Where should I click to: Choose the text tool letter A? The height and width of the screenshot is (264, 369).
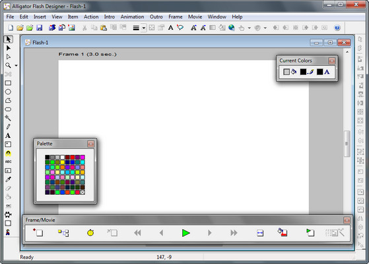pyautogui.click(x=8, y=136)
